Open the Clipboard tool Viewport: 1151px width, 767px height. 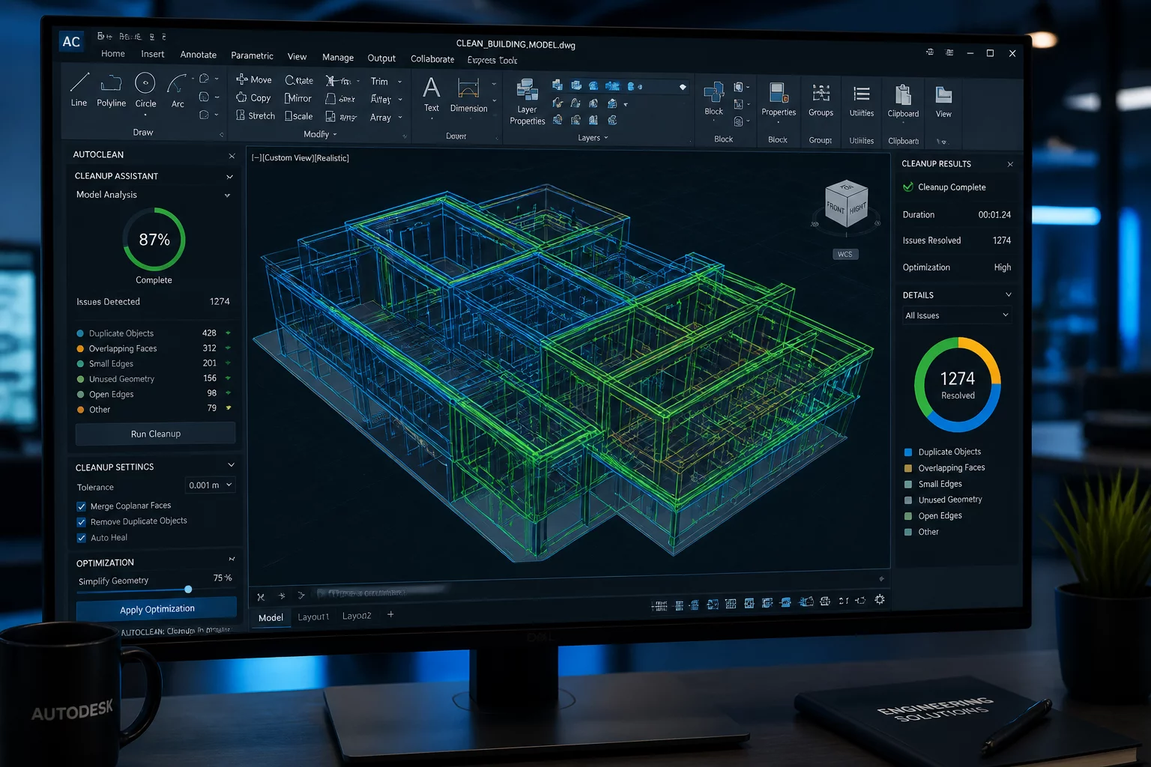tap(903, 101)
